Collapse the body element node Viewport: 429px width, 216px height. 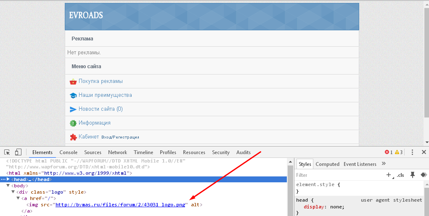8,186
